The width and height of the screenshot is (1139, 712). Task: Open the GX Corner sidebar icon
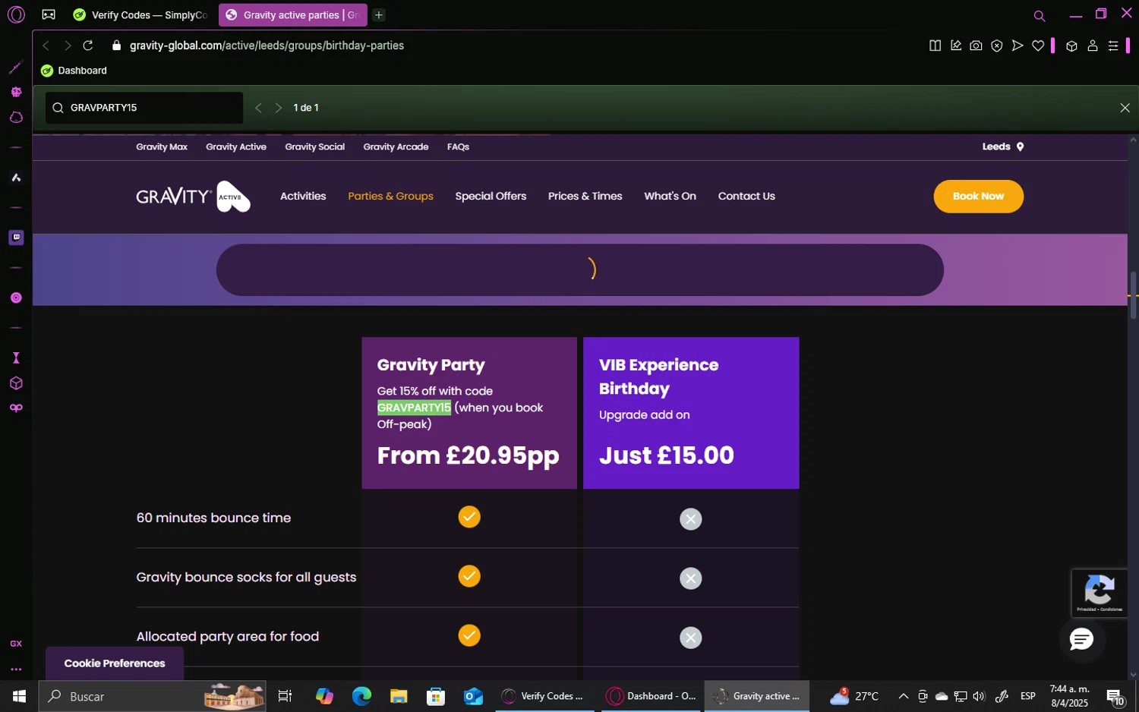click(16, 644)
